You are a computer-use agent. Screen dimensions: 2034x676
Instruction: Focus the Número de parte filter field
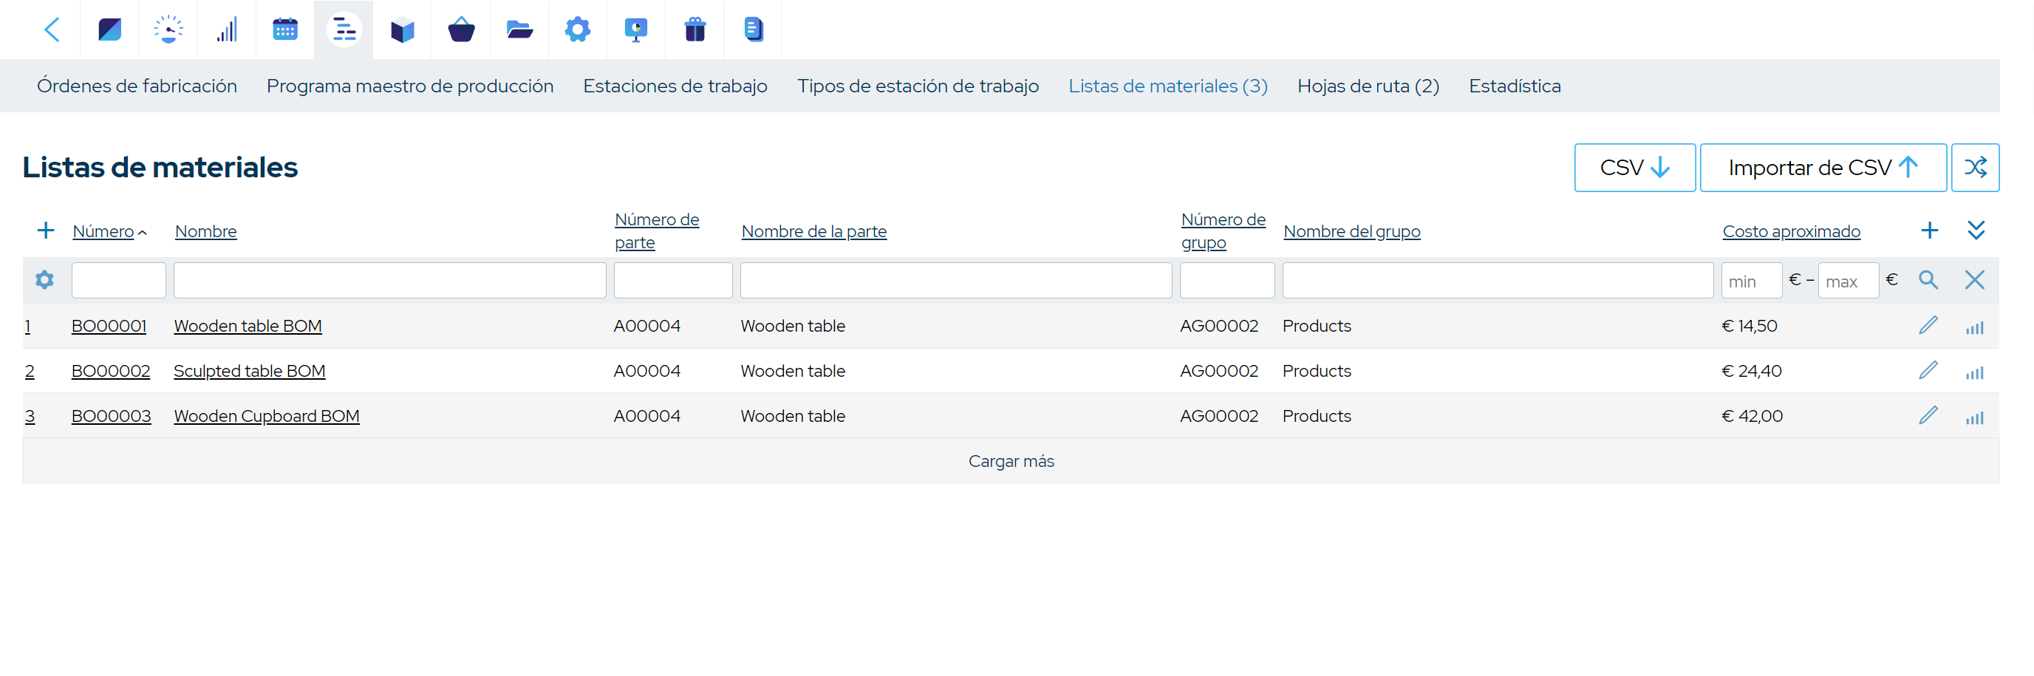(x=673, y=280)
